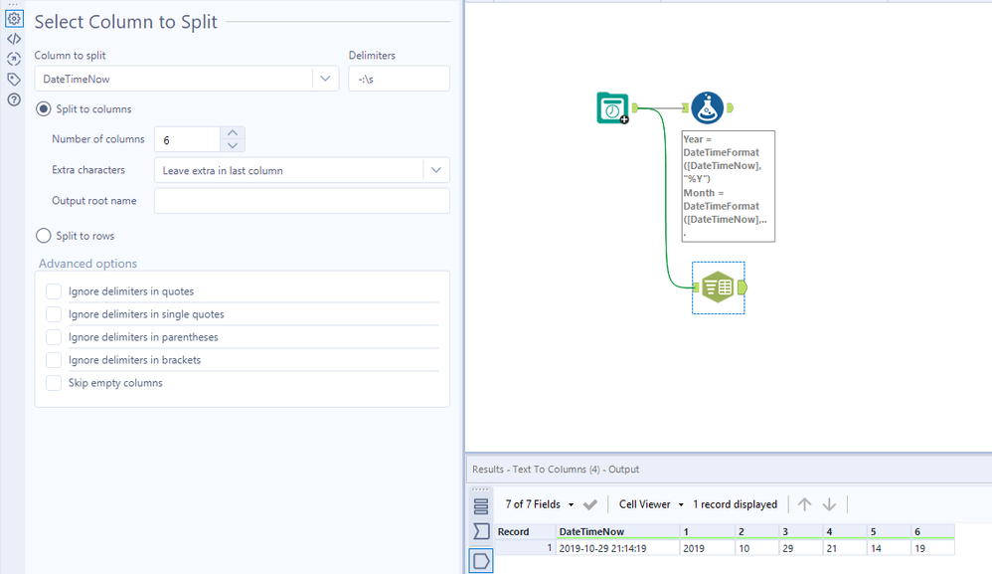Enable Ignore delimiters in brackets
Viewport: 992px width, 574px height.
54,359
